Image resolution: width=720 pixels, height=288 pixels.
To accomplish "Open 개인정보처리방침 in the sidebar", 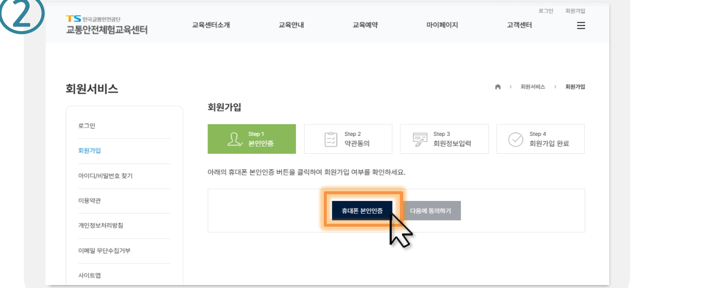I will point(100,225).
